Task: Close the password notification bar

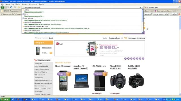Action: 179,14
